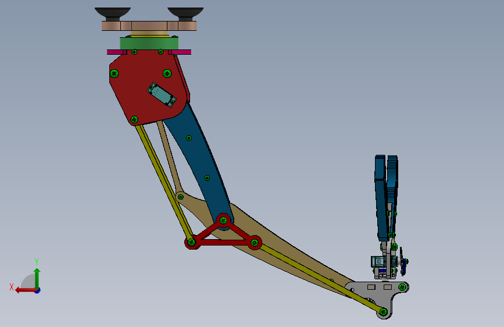
Task: Pick the upper-right green screw on red housing
Action: [x=167, y=74]
